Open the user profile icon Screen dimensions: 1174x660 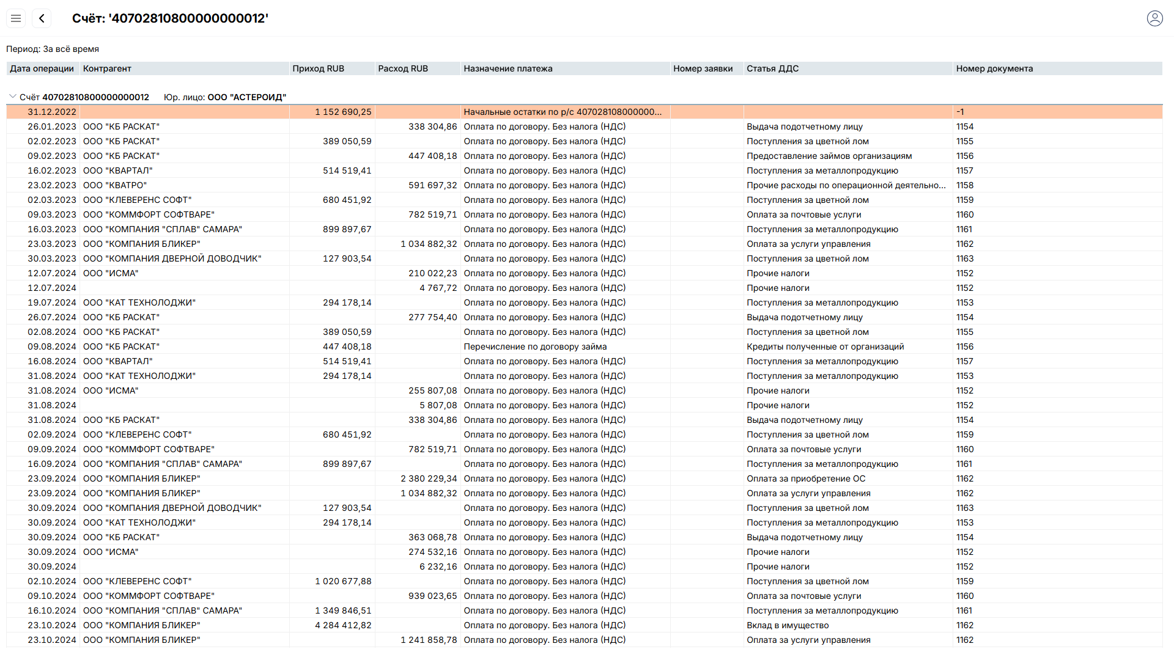pos(1154,18)
